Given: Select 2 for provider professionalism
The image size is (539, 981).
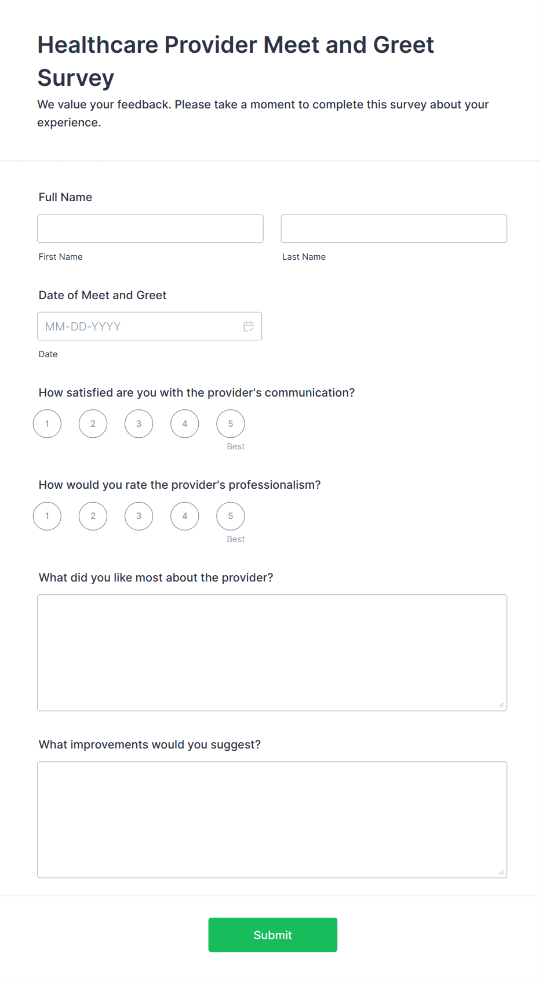Looking at the screenshot, I should (93, 516).
